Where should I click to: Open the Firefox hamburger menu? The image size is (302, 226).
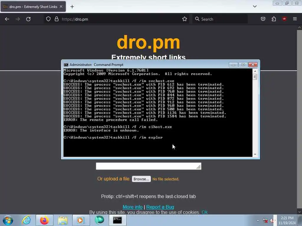(x=295, y=19)
